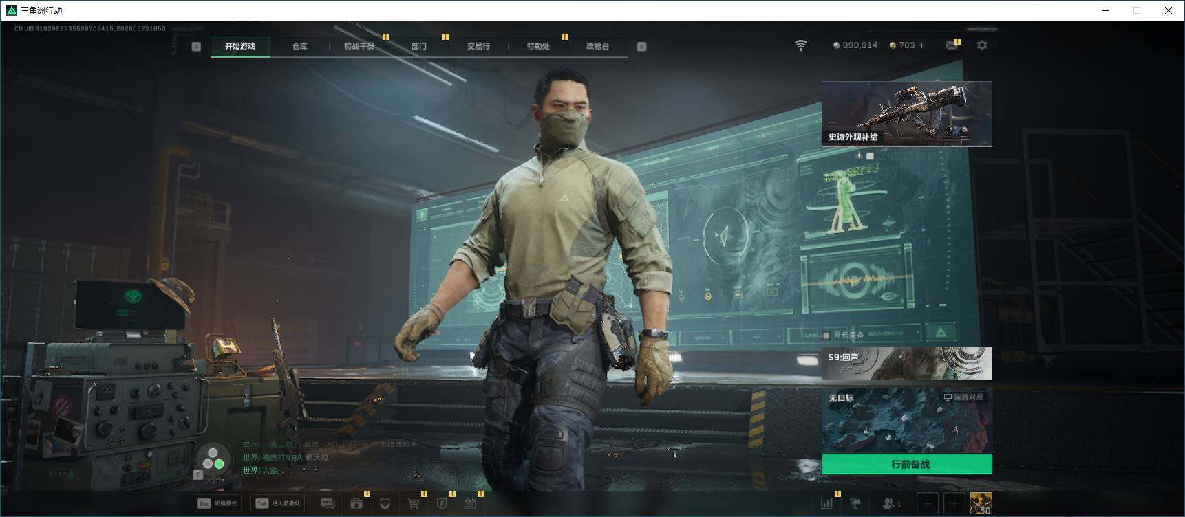Image resolution: width=1185 pixels, height=517 pixels.
Task: Switch to the 特勤处 tab
Action: coord(538,46)
